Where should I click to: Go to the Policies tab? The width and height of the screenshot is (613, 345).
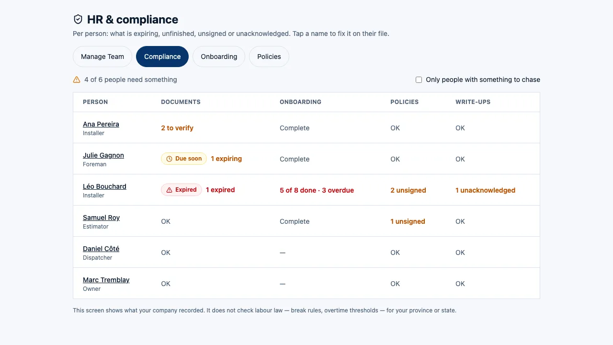point(269,57)
